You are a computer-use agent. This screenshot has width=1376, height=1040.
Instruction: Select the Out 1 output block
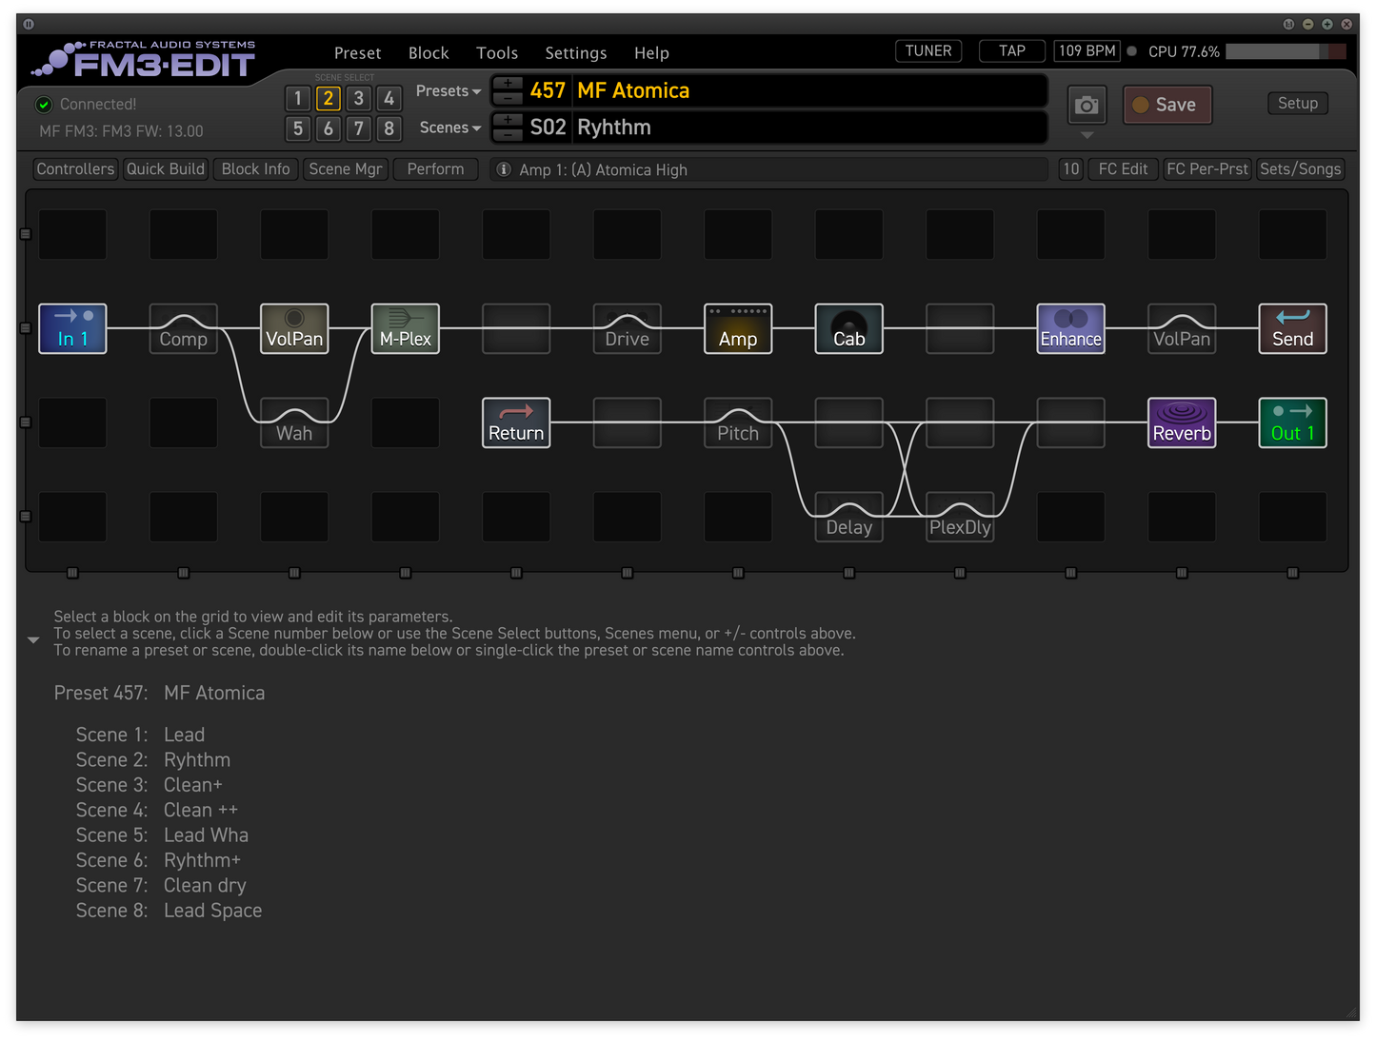click(x=1293, y=422)
